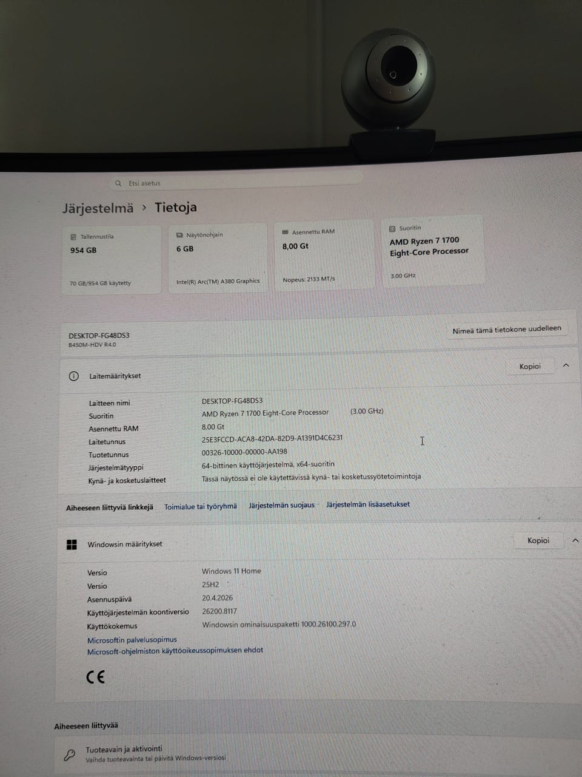The height and width of the screenshot is (777, 582).
Task: Click the '64-bittinen käyttöjärjestelmä' system type value
Action: 268,464
